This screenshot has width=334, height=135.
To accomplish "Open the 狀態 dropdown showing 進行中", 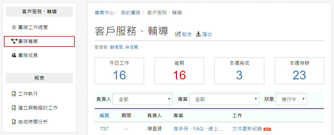I will (291, 99).
